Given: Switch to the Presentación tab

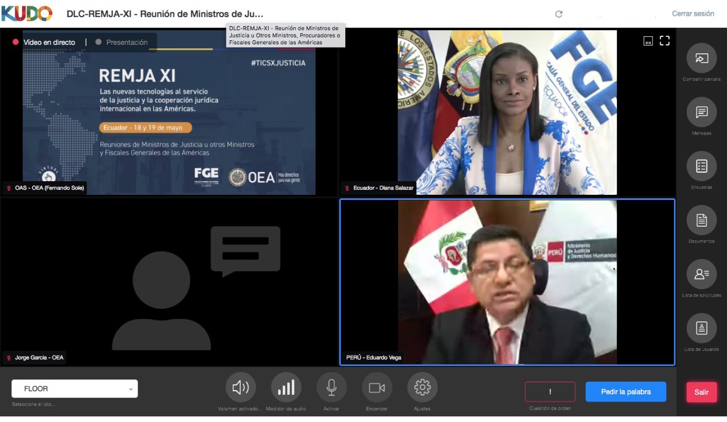Looking at the screenshot, I should (122, 42).
